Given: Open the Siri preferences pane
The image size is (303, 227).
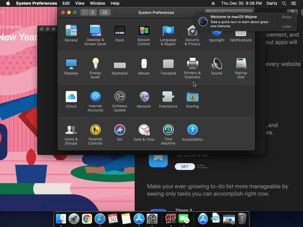Looking at the screenshot, I should coord(120,133).
